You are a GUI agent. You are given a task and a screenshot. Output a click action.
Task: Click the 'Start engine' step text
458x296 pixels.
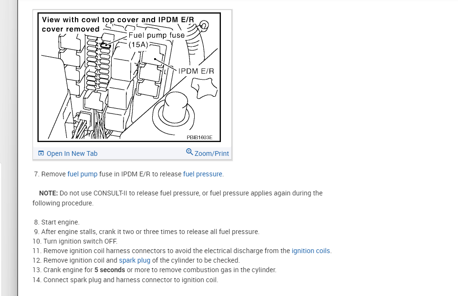pos(60,222)
